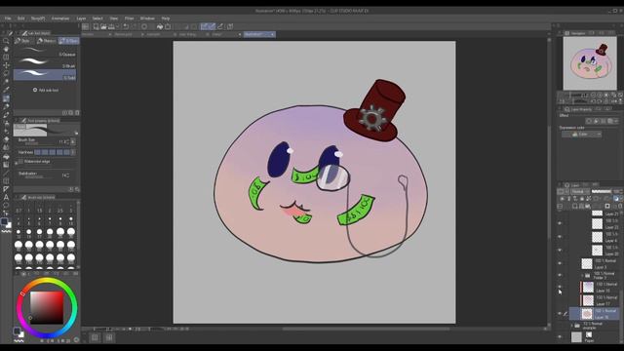Switch to the first sub tool group tab
The height and width of the screenshot is (351, 624).
point(23,41)
